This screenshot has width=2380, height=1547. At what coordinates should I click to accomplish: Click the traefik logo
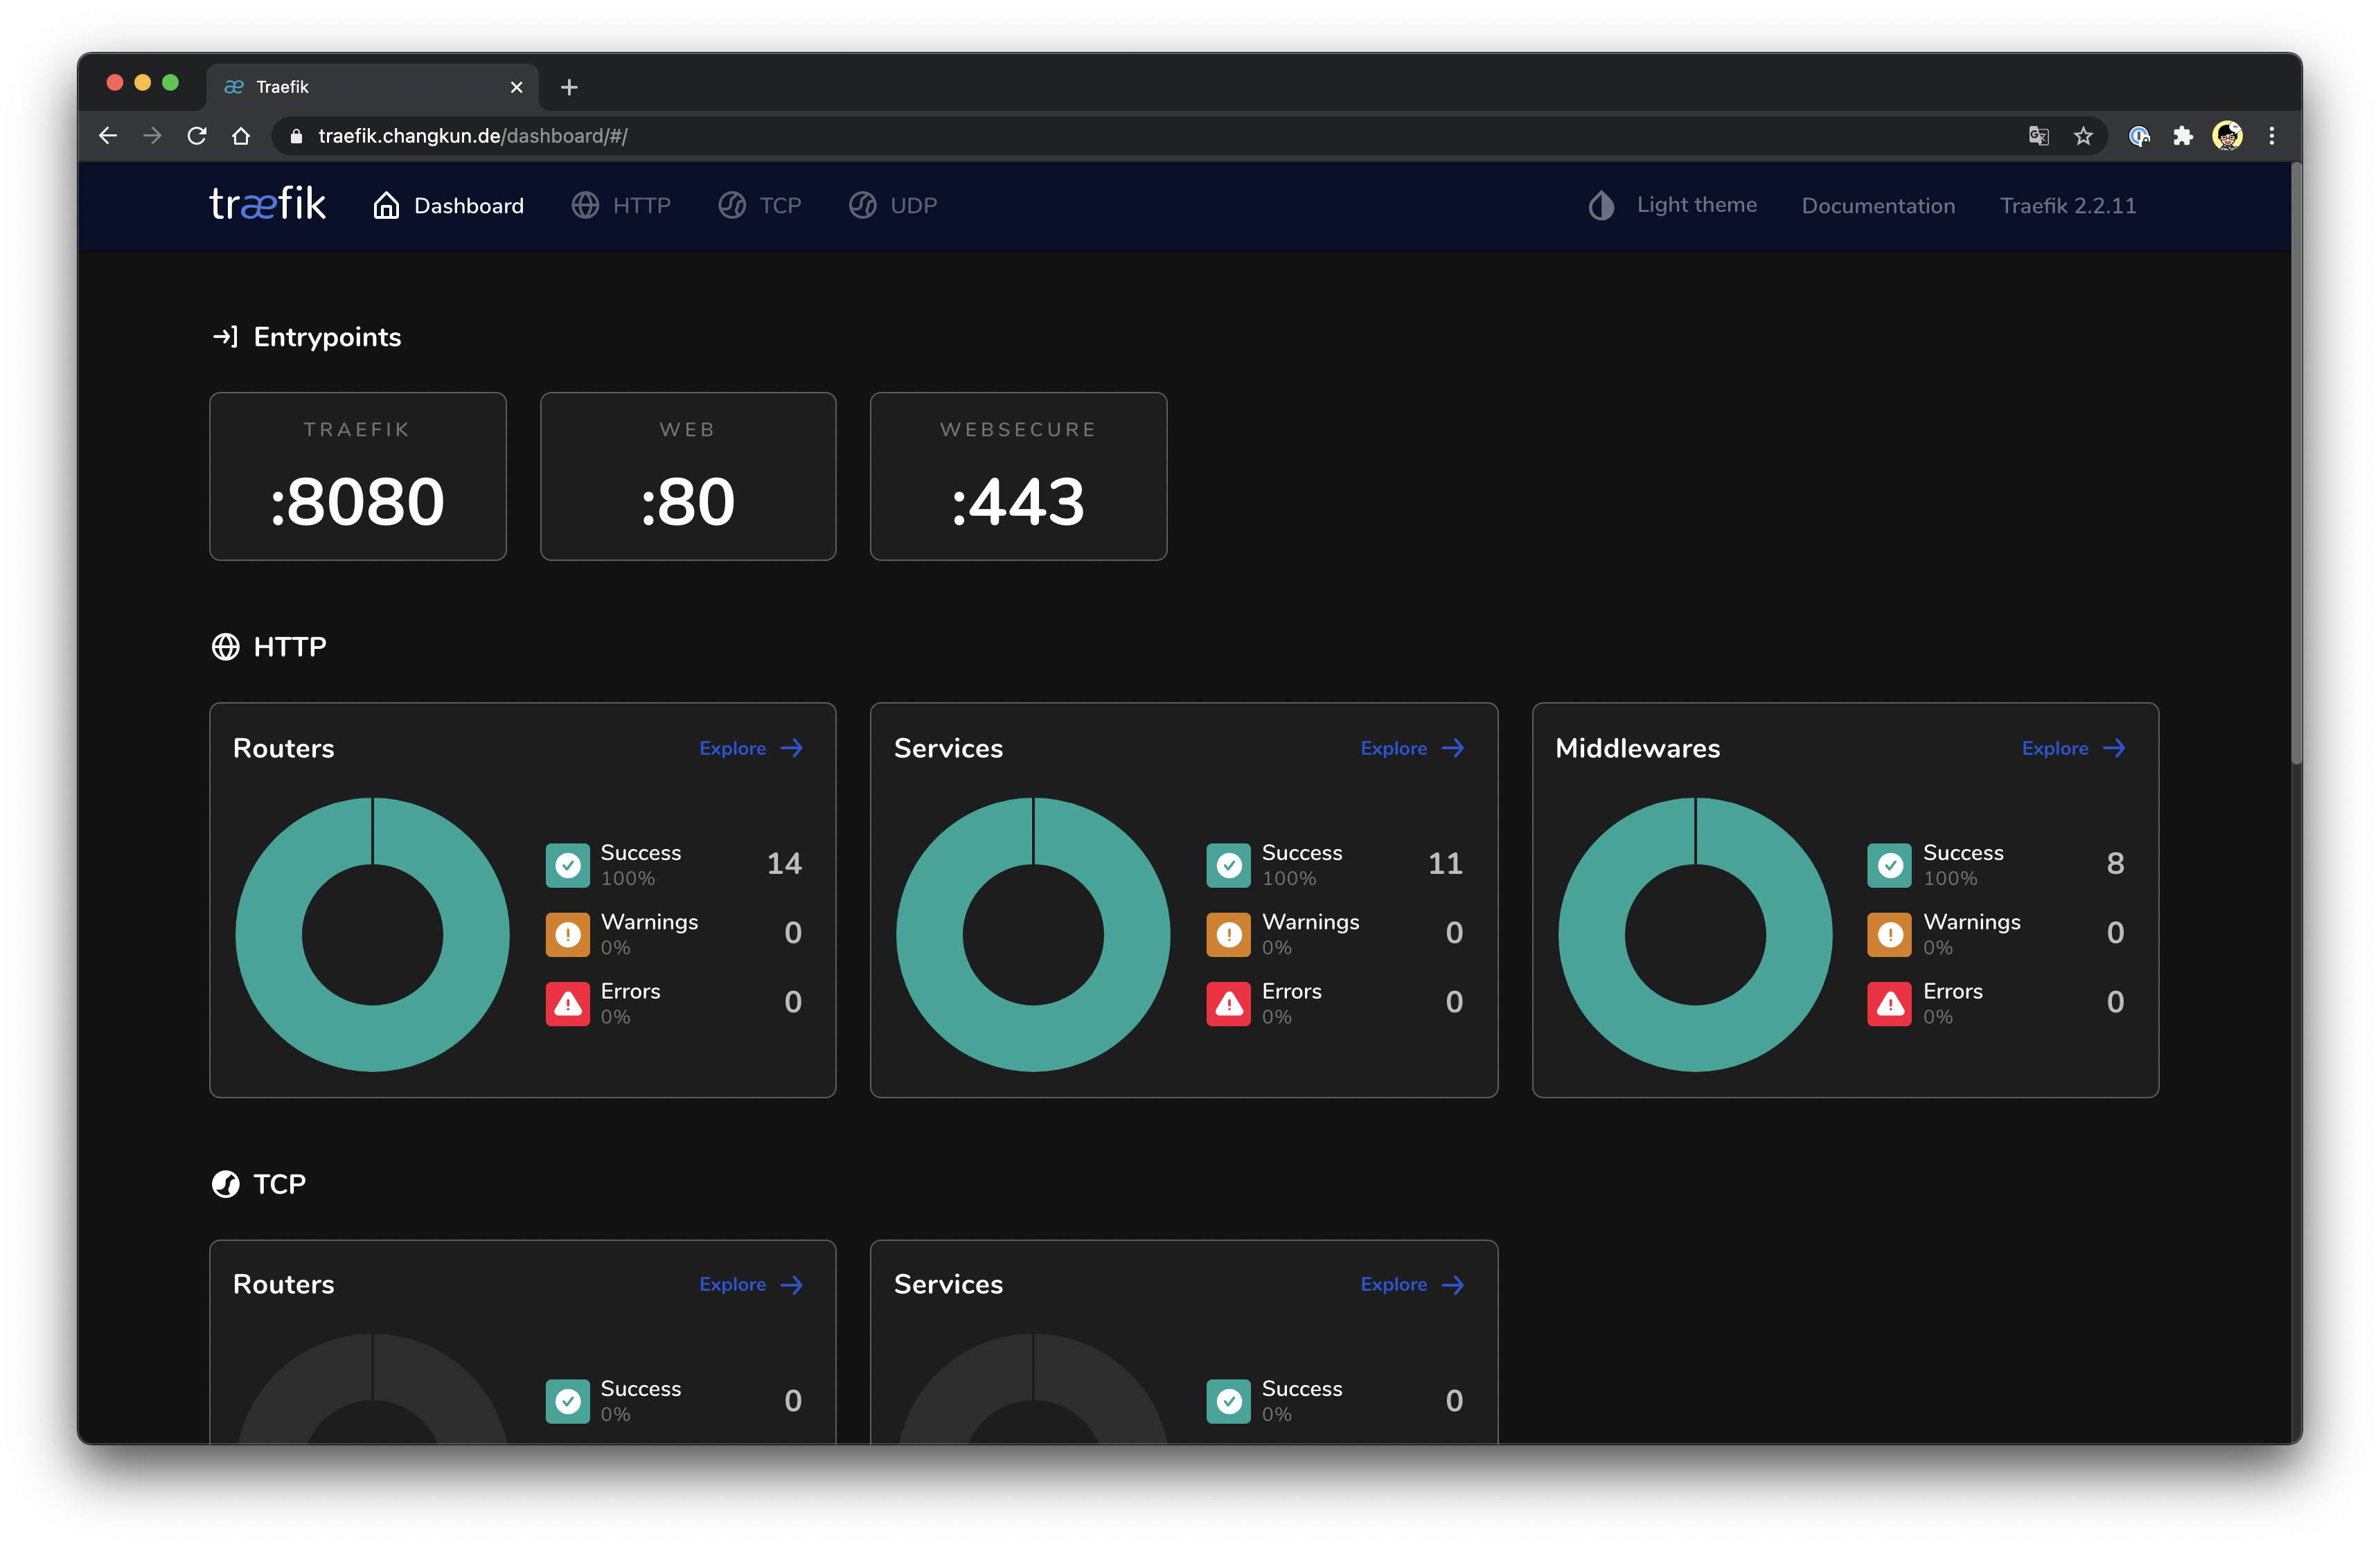(x=267, y=204)
